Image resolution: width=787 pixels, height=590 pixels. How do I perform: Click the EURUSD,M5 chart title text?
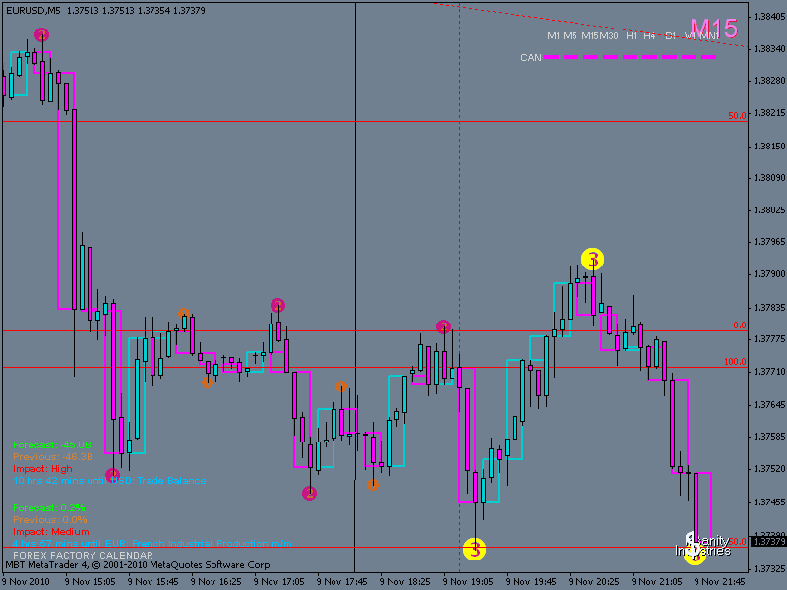(33, 10)
